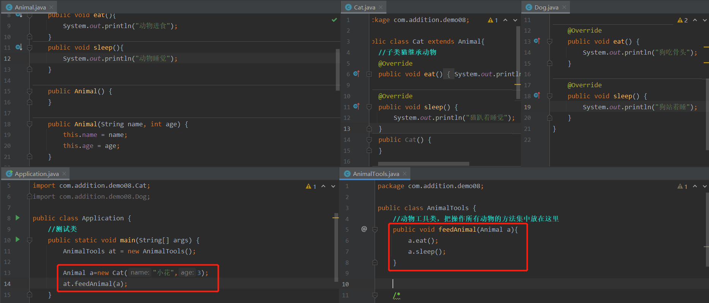
Task: Collapse Animal(String name, int age) constructor fold
Action: [x=30, y=124]
